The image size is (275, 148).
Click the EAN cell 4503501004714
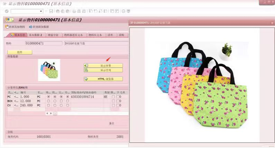pyautogui.click(x=87, y=97)
